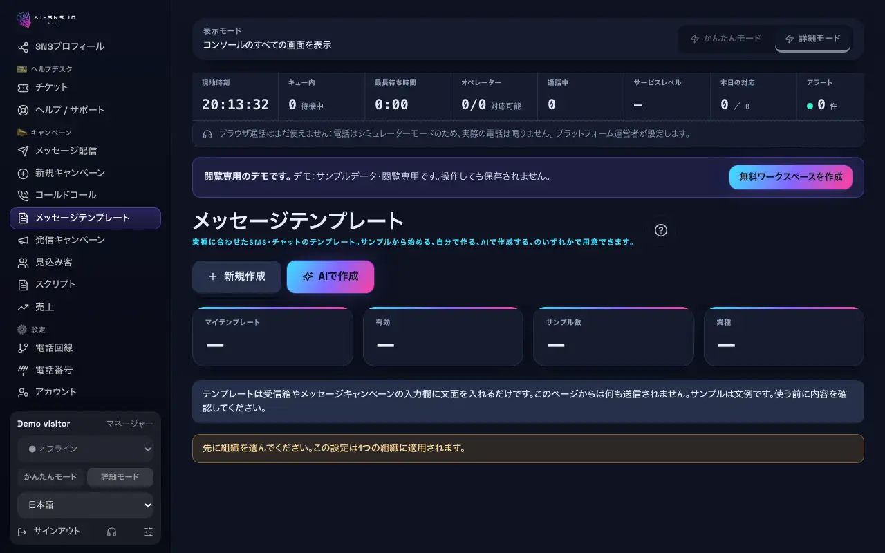
Task: Click the SNSプロフィール share icon
Action: pos(23,47)
